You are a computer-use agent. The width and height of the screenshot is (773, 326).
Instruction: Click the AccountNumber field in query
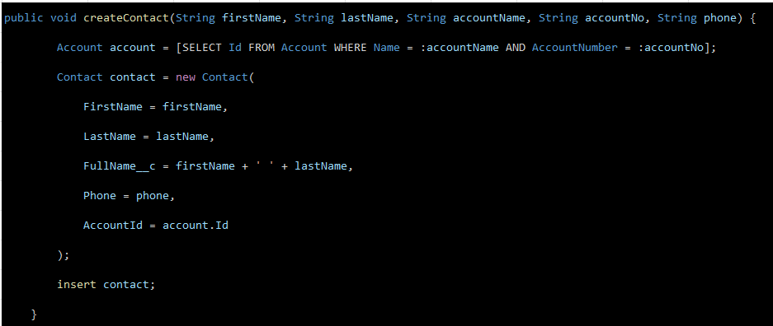(574, 48)
